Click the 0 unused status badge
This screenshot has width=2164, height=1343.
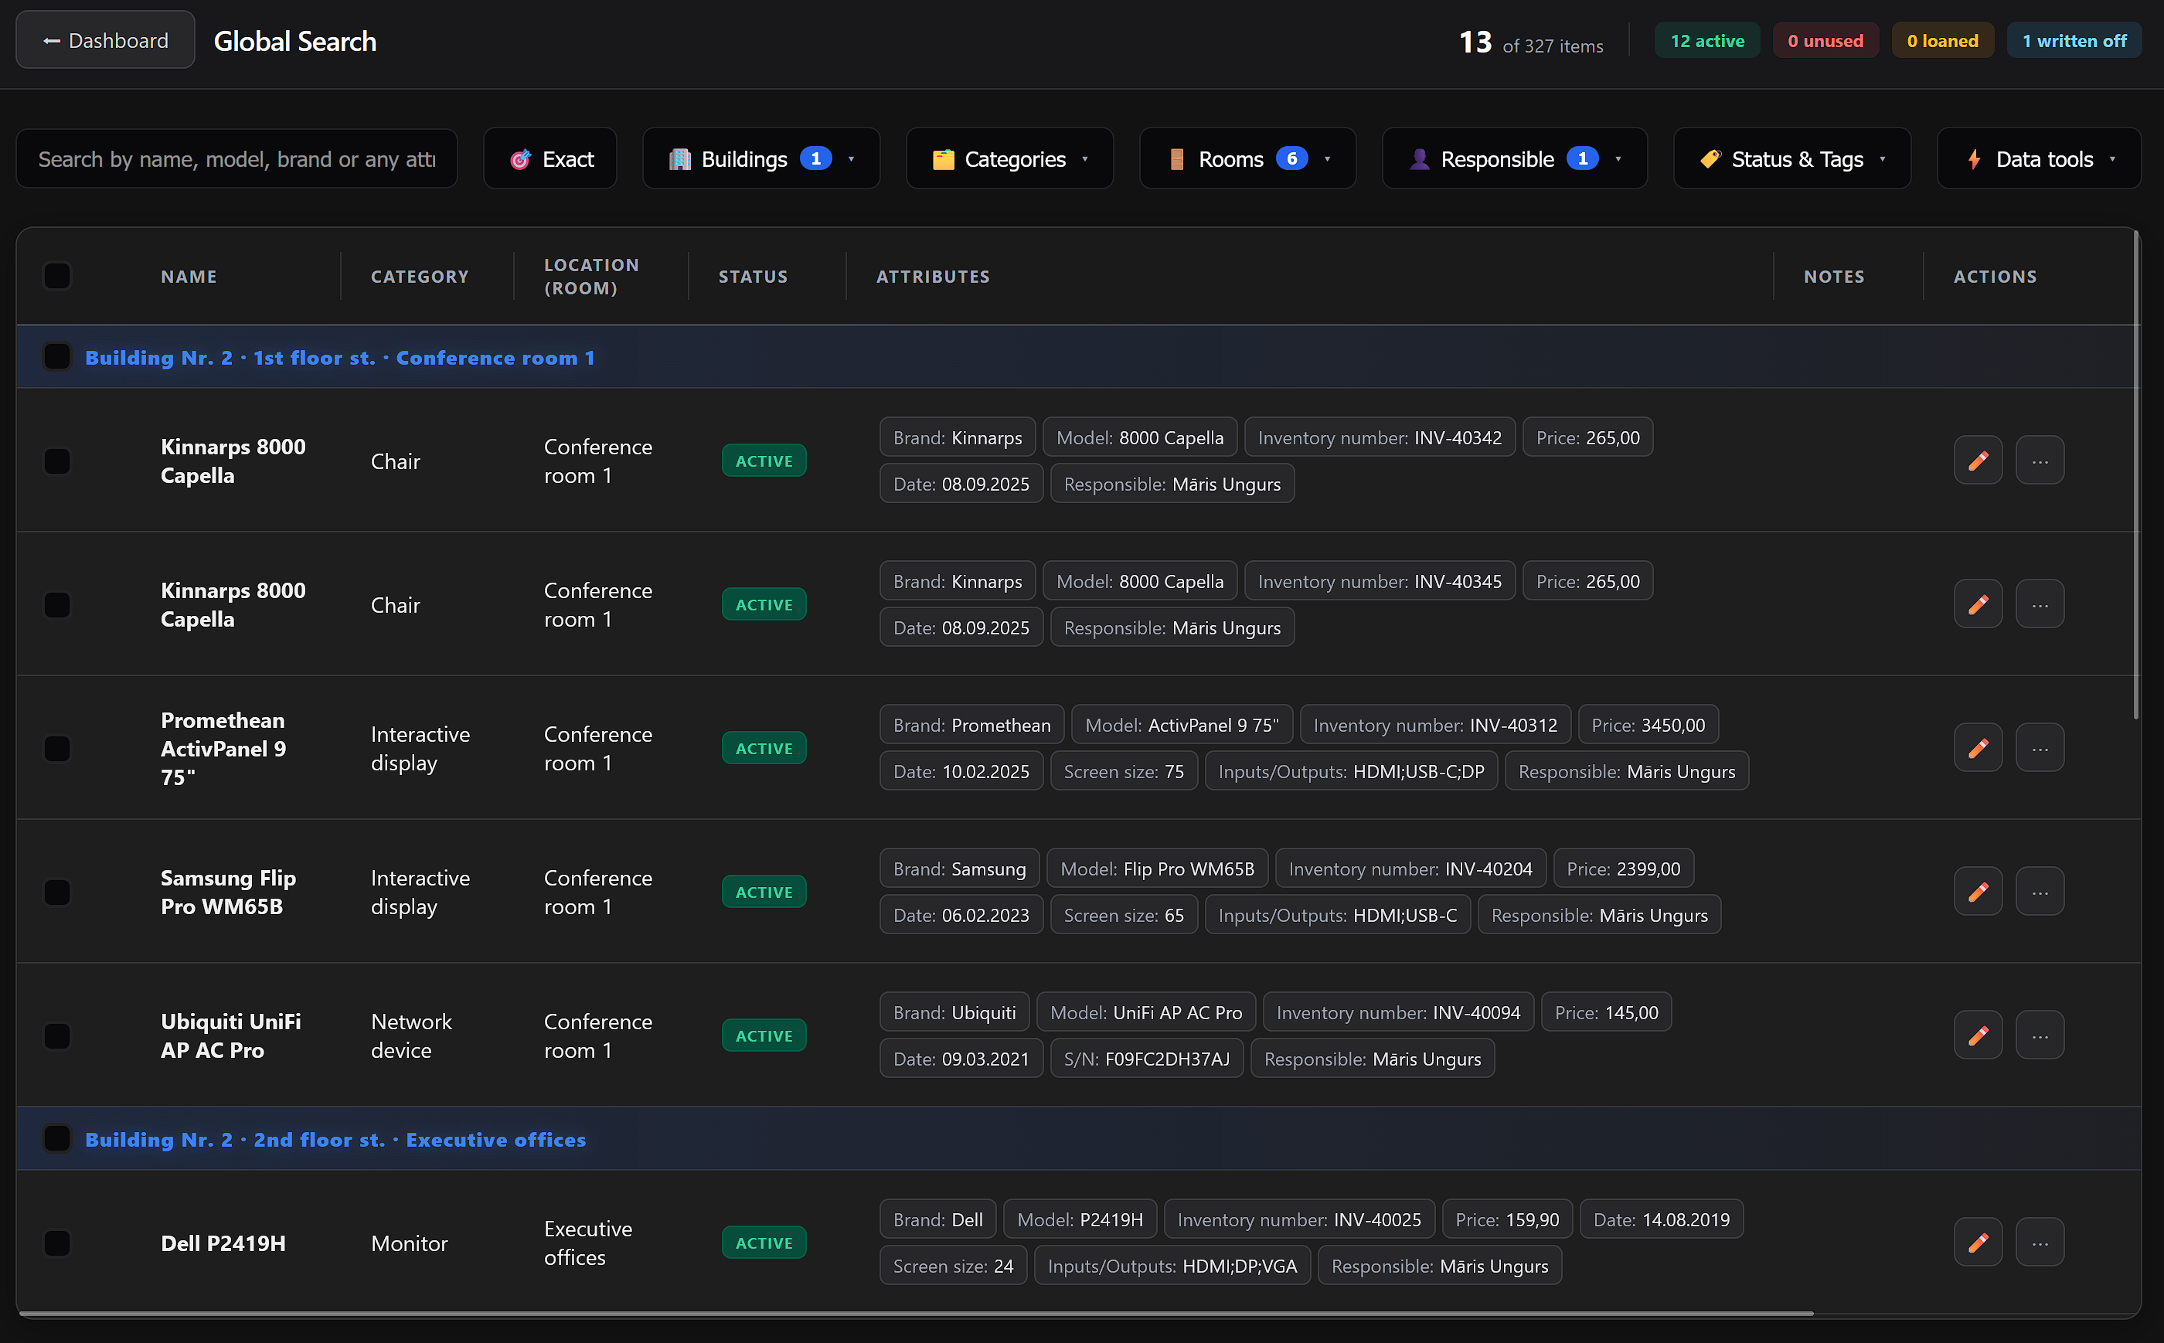[x=1825, y=41]
